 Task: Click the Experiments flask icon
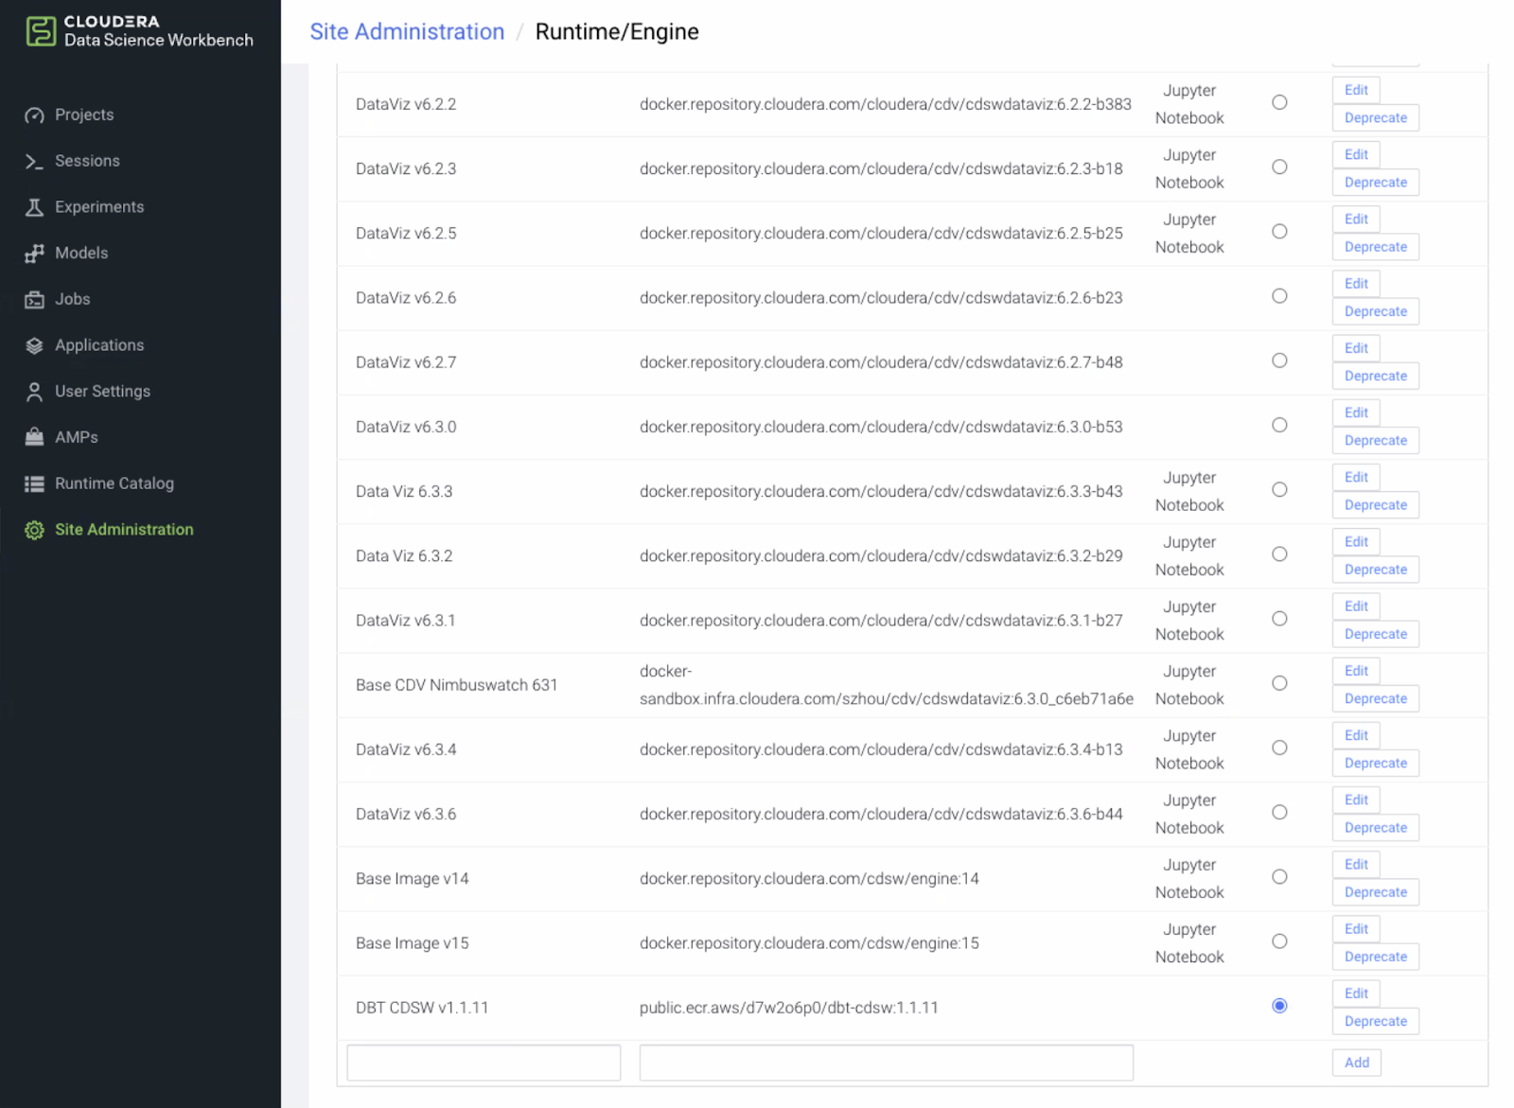(x=35, y=207)
